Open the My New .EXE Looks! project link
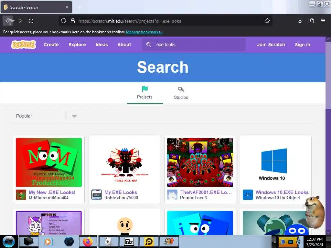This screenshot has height=248, width=331. click(52, 192)
